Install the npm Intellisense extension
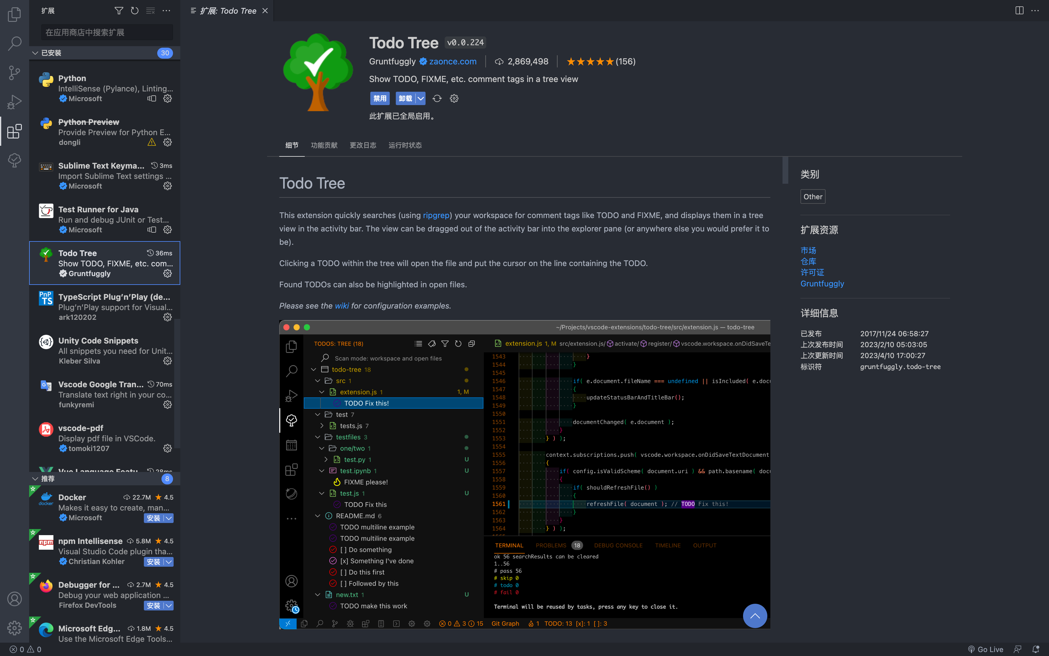Screen dimensions: 1049x656 point(154,562)
